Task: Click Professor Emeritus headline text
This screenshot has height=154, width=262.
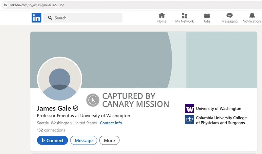Action: [84, 115]
